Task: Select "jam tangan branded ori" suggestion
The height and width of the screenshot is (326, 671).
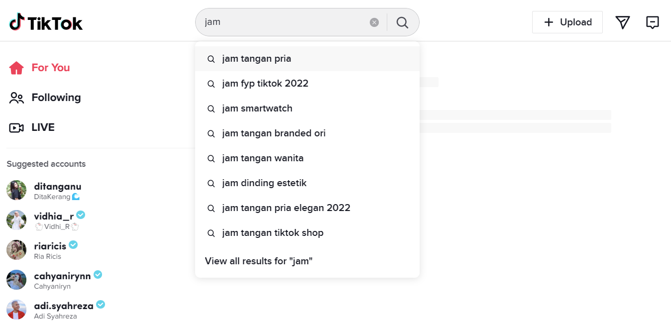Action: (x=274, y=133)
